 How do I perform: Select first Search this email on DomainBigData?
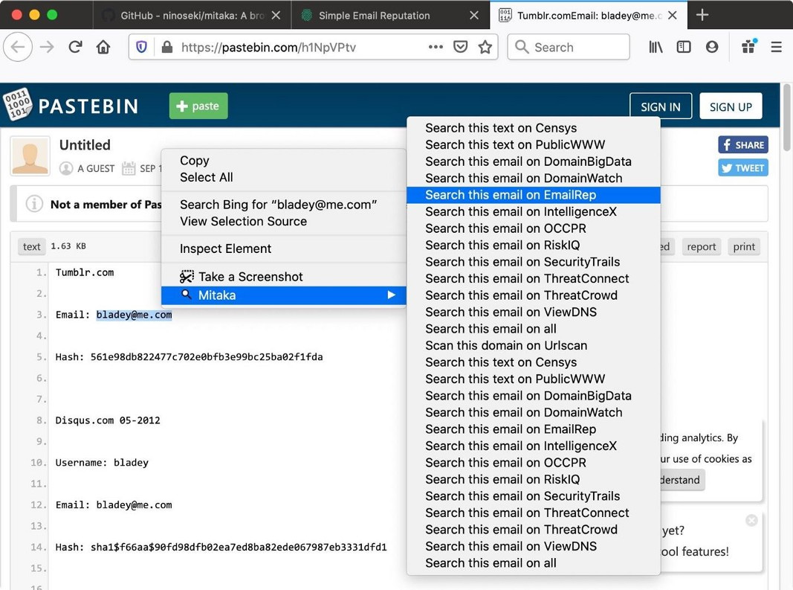534,161
